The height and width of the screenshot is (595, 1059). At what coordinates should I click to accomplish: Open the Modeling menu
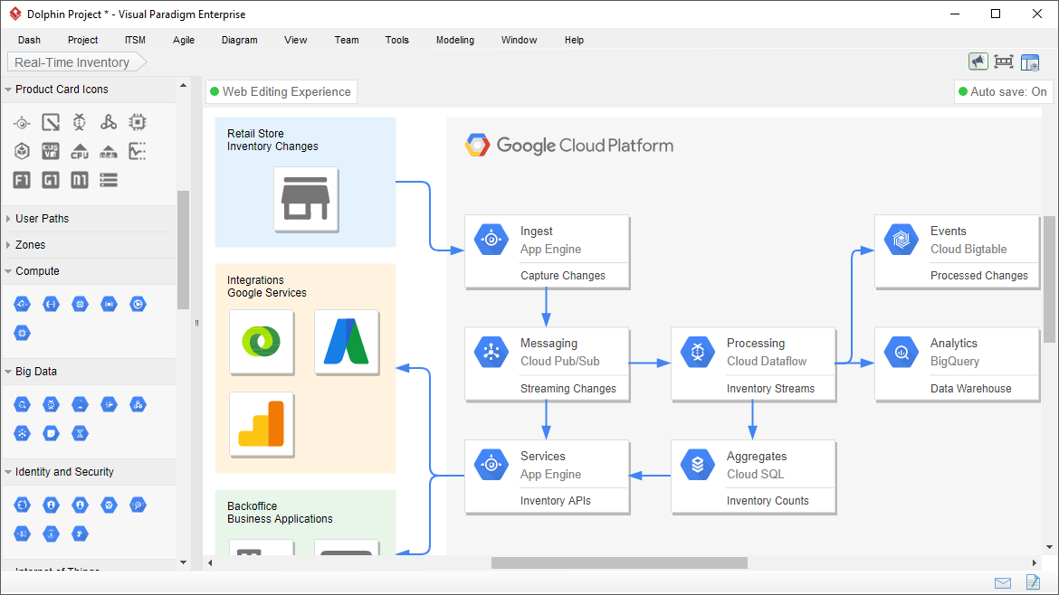coord(454,40)
